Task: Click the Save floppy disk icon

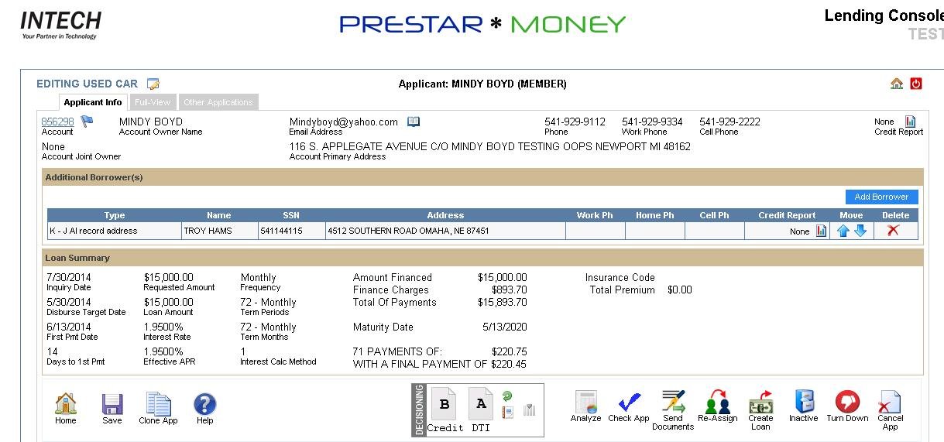Action: click(x=112, y=404)
